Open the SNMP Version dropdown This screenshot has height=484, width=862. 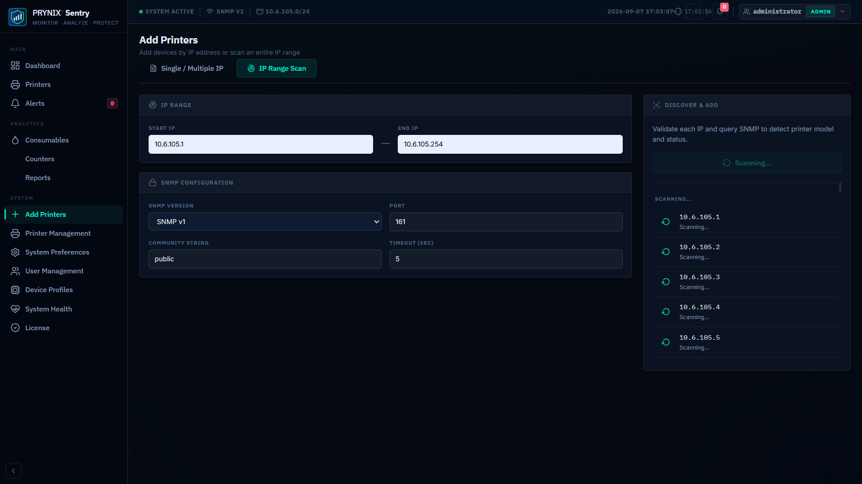pos(265,222)
